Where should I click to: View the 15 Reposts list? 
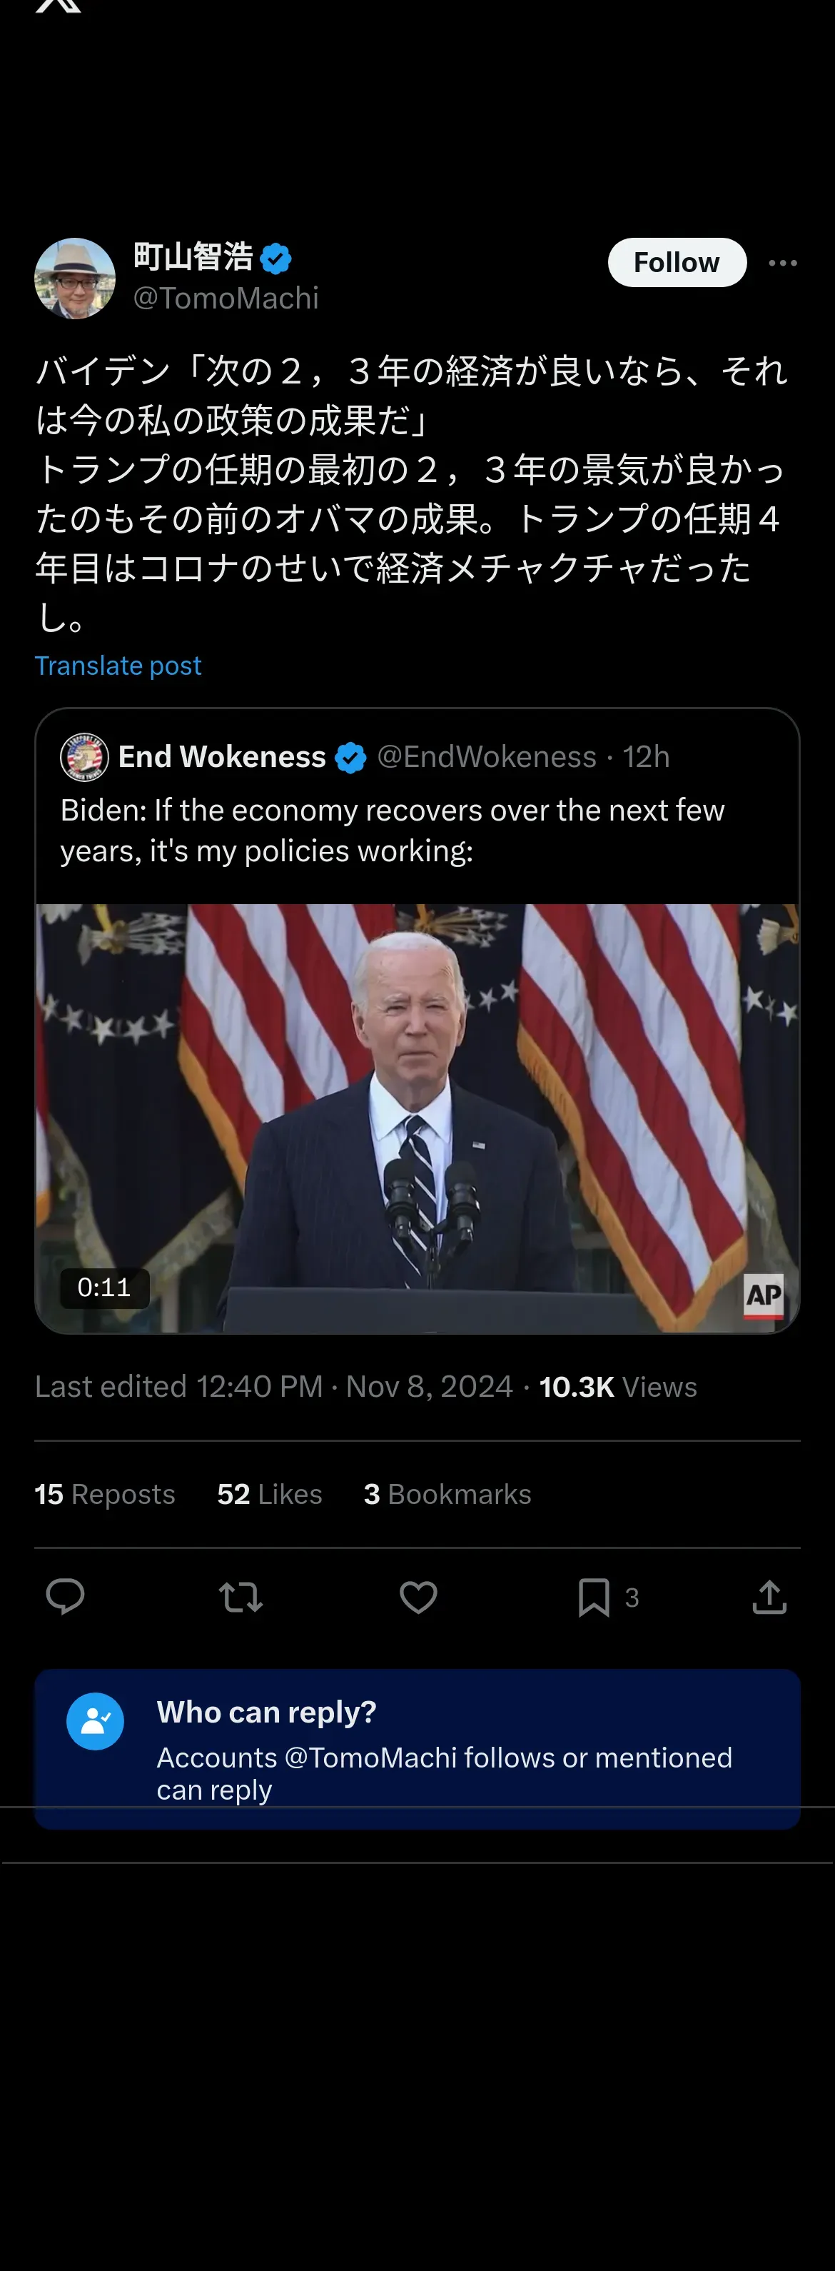(x=105, y=1494)
